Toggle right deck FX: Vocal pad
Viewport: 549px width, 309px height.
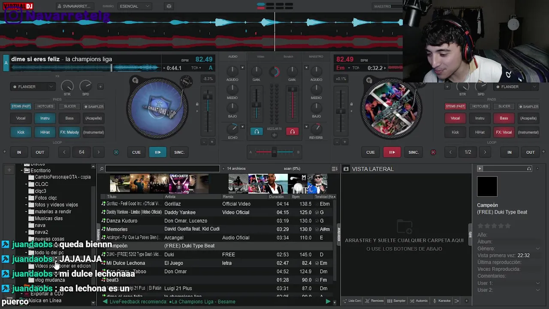tap(504, 132)
